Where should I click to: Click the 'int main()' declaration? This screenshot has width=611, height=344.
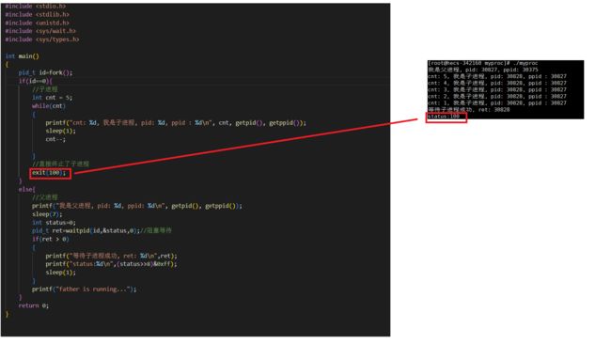coord(23,56)
